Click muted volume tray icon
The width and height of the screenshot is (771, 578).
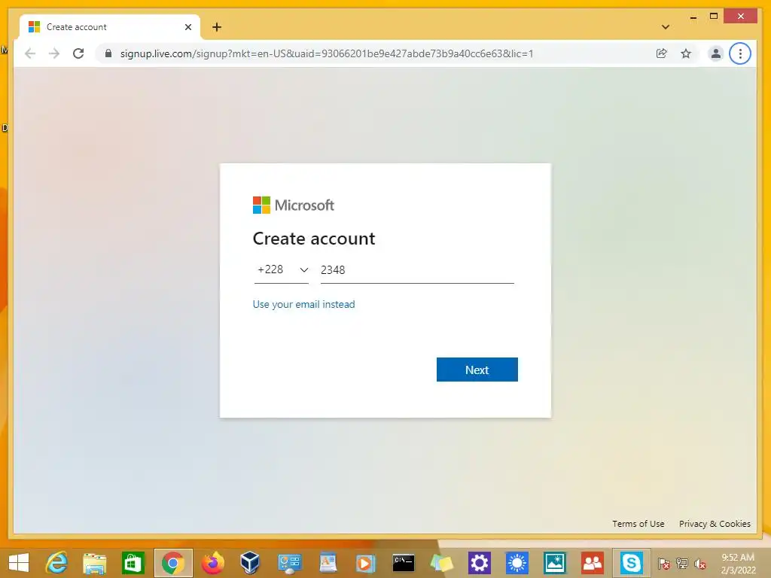point(700,564)
